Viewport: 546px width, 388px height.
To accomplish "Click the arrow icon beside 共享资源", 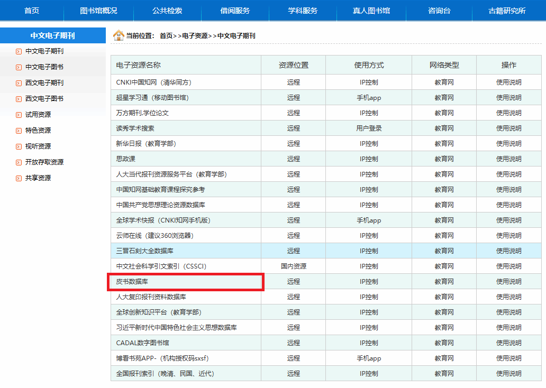I will (19, 178).
